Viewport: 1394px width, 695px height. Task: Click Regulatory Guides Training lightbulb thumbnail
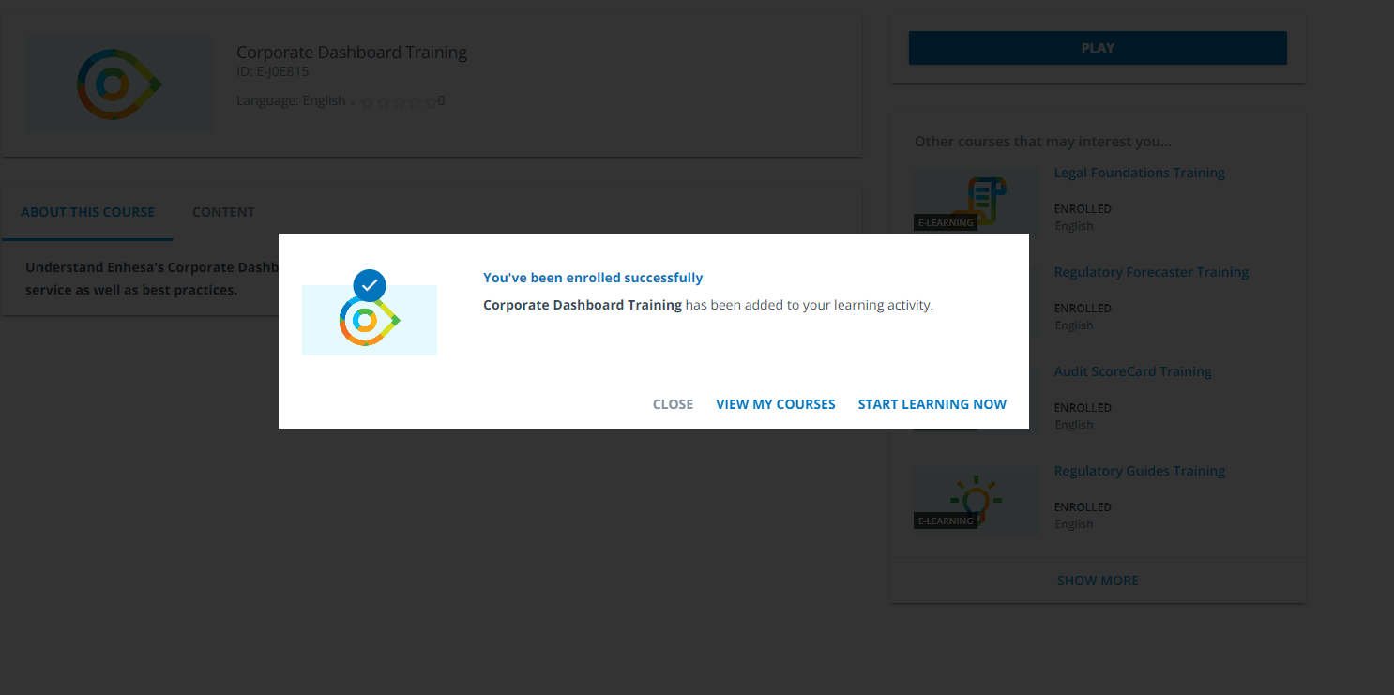click(977, 500)
